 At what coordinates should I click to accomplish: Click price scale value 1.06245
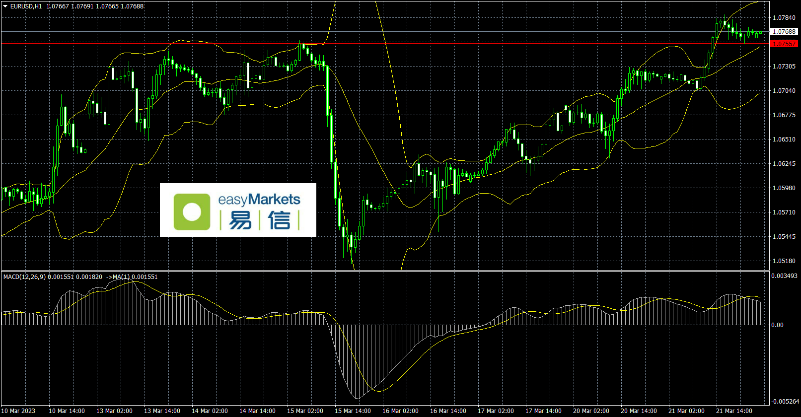pyautogui.click(x=784, y=164)
